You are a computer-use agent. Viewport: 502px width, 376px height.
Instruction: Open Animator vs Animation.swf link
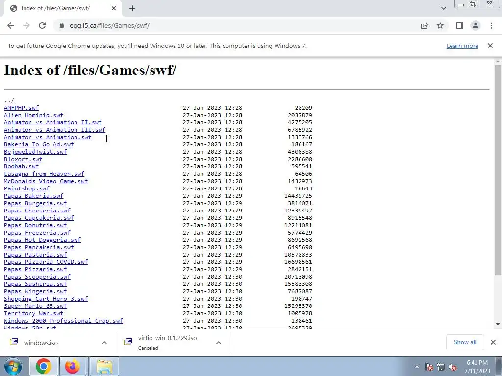pos(48,137)
